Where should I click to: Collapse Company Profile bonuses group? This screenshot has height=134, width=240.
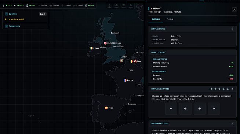tap(159, 59)
